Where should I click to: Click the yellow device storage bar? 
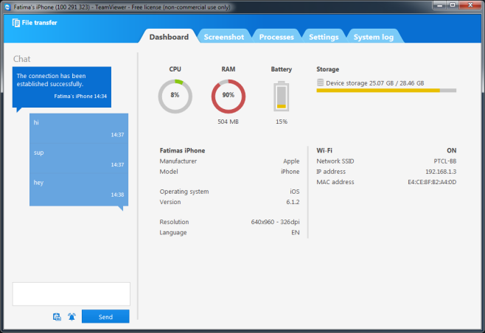pos(386,91)
